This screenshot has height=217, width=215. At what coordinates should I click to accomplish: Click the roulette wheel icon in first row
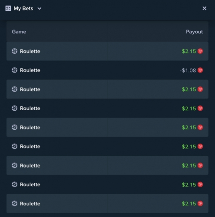(x=14, y=51)
